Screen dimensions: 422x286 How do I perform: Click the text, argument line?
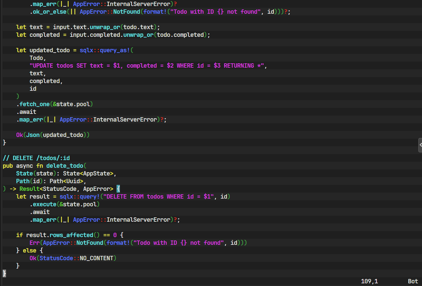coord(38,73)
